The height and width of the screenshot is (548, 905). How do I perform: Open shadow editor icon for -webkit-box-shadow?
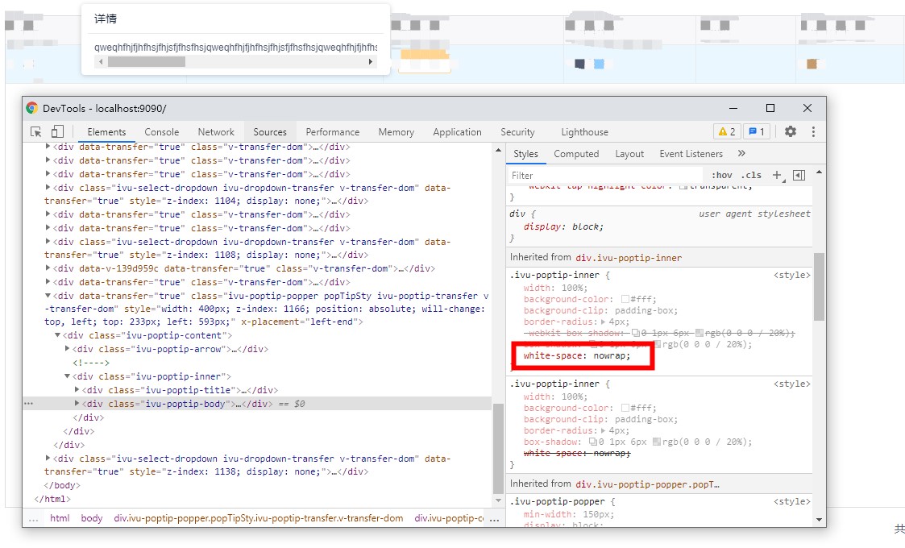pyautogui.click(x=636, y=333)
